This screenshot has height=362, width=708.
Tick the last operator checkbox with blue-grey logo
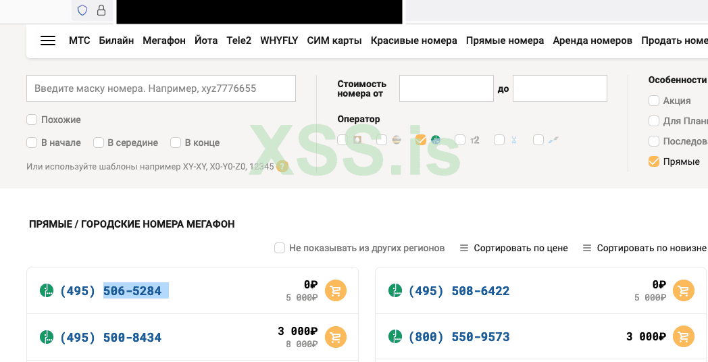[x=538, y=140]
